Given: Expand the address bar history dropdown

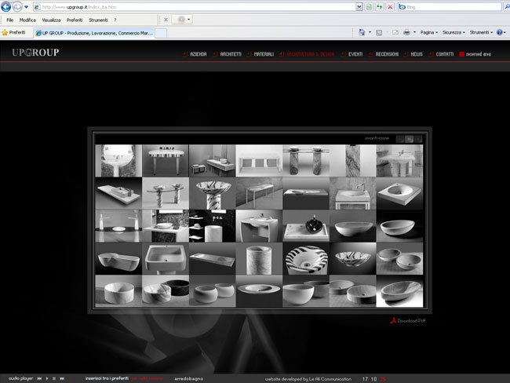Looking at the screenshot, I should pyautogui.click(x=359, y=7).
